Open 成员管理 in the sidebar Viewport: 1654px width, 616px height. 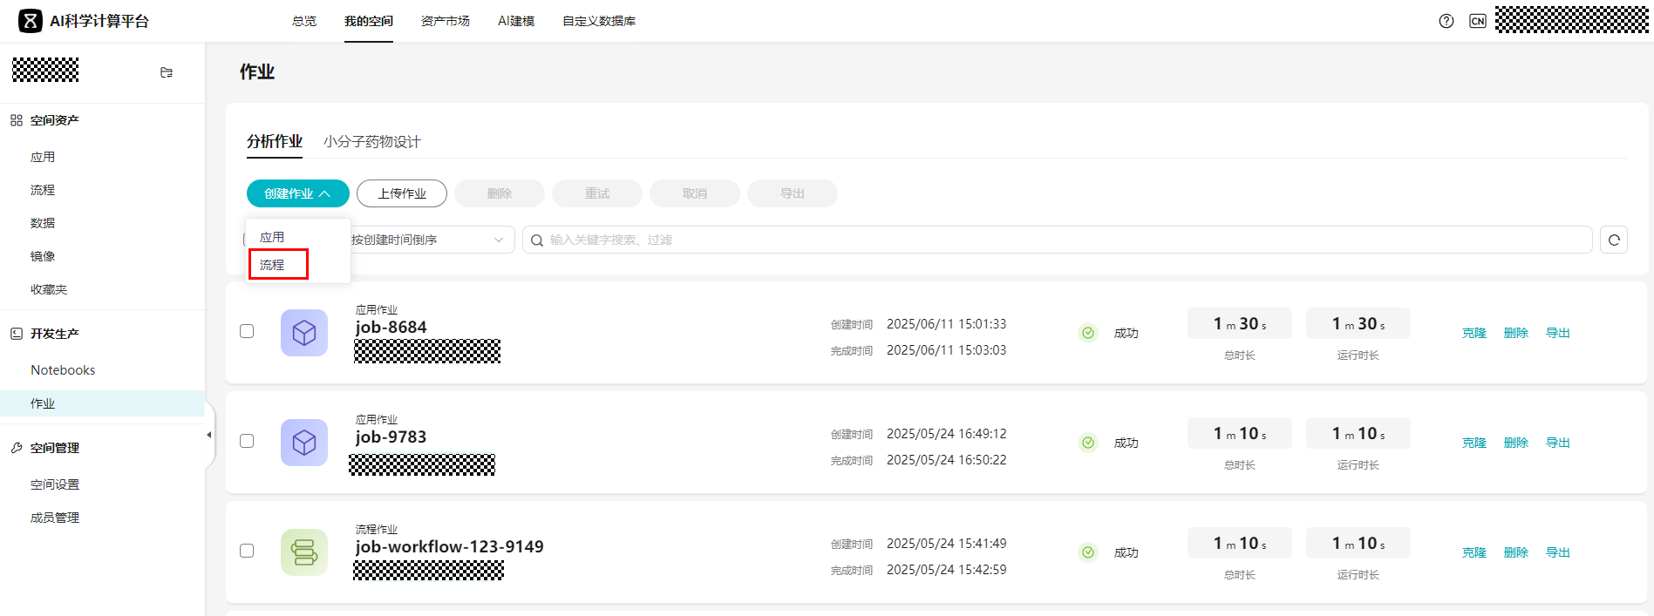[x=55, y=518]
